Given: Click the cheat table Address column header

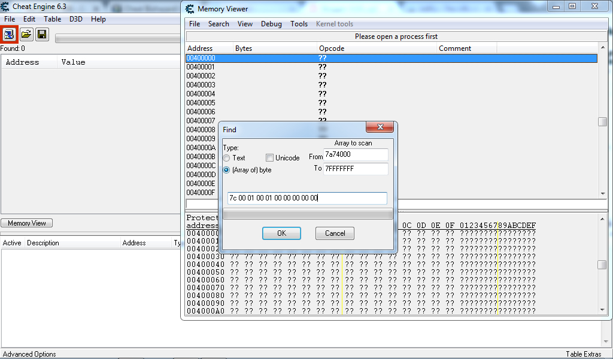Looking at the screenshot, I should click(x=146, y=243).
